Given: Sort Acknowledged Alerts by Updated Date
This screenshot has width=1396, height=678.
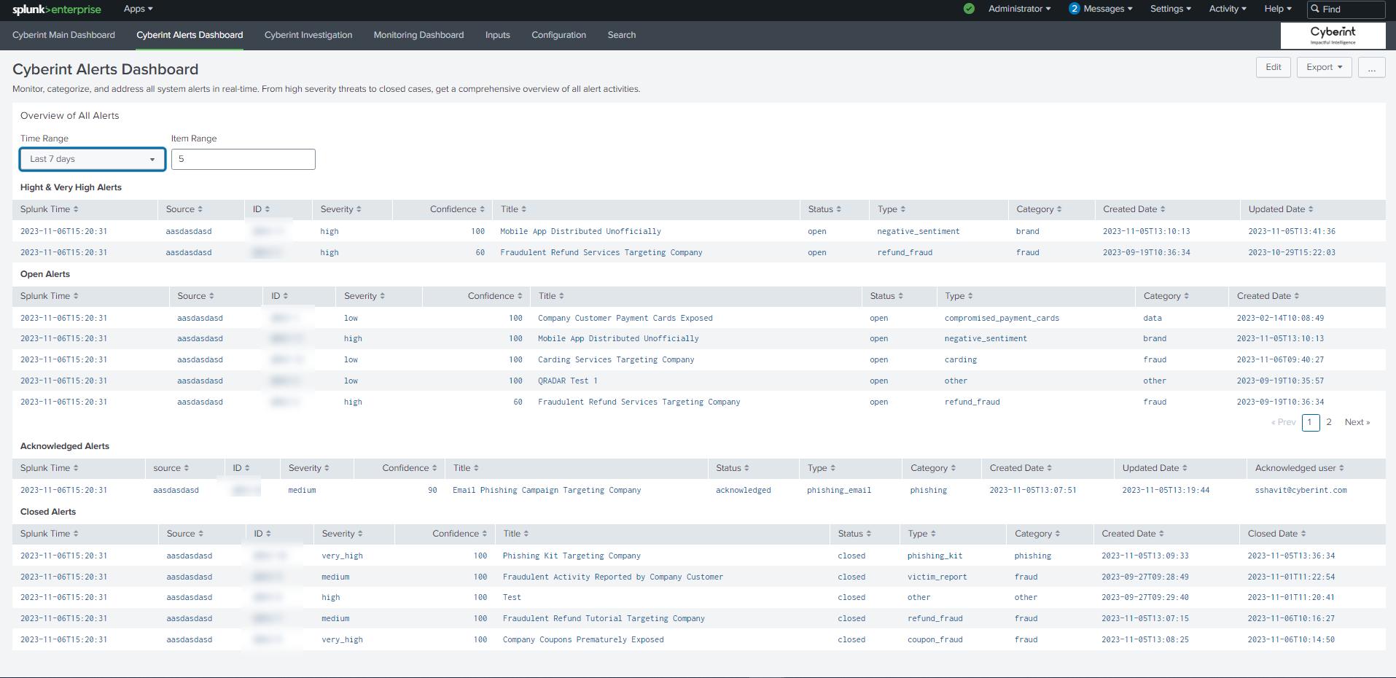Looking at the screenshot, I should coord(1155,468).
